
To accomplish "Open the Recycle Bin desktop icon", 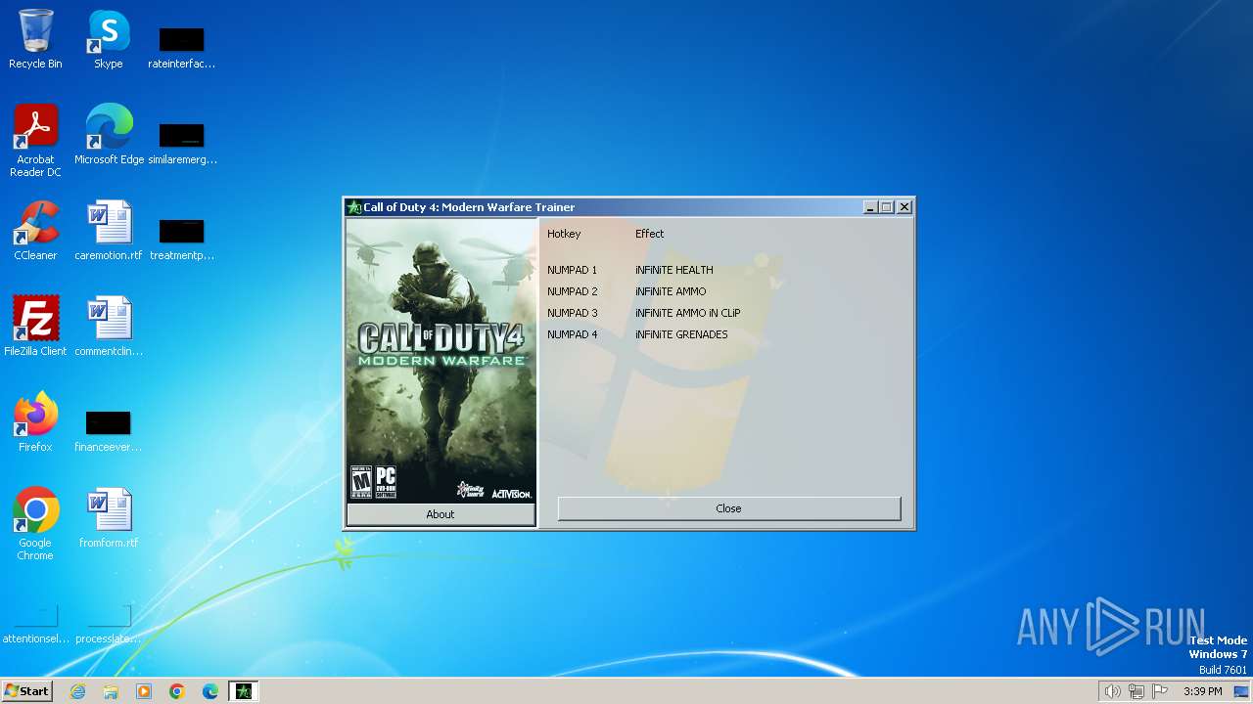I will pos(35,39).
